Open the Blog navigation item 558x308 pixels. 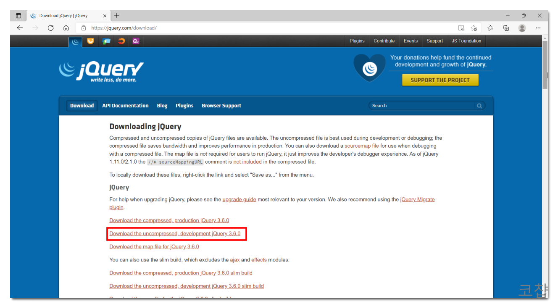click(162, 106)
